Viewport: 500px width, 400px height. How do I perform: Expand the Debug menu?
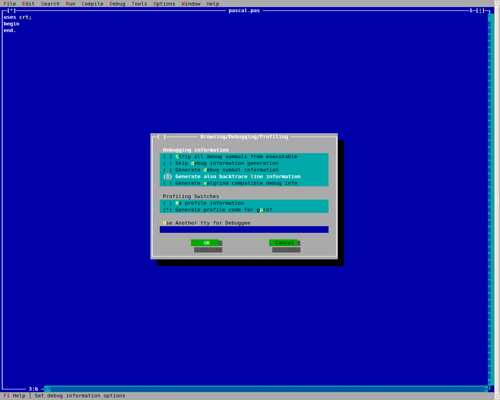click(117, 4)
